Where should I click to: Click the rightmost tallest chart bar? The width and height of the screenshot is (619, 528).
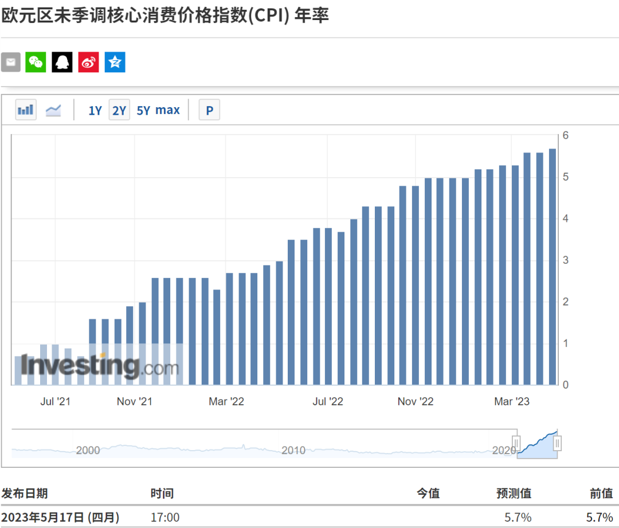[553, 267]
